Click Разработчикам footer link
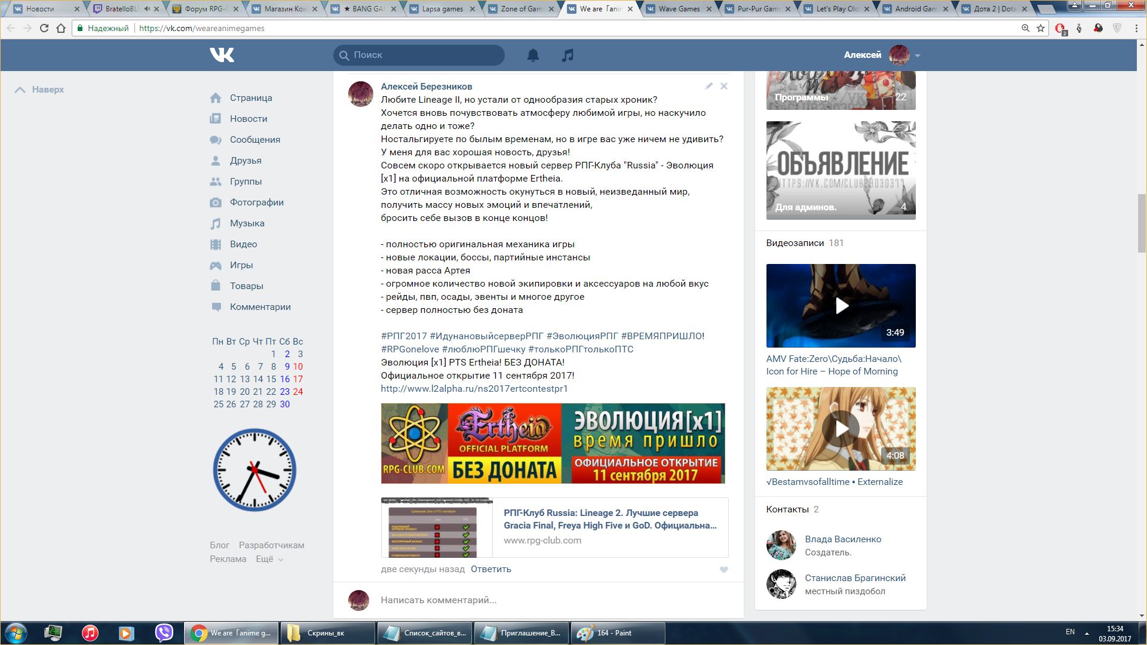Screen dimensions: 1147x645 click(x=272, y=545)
